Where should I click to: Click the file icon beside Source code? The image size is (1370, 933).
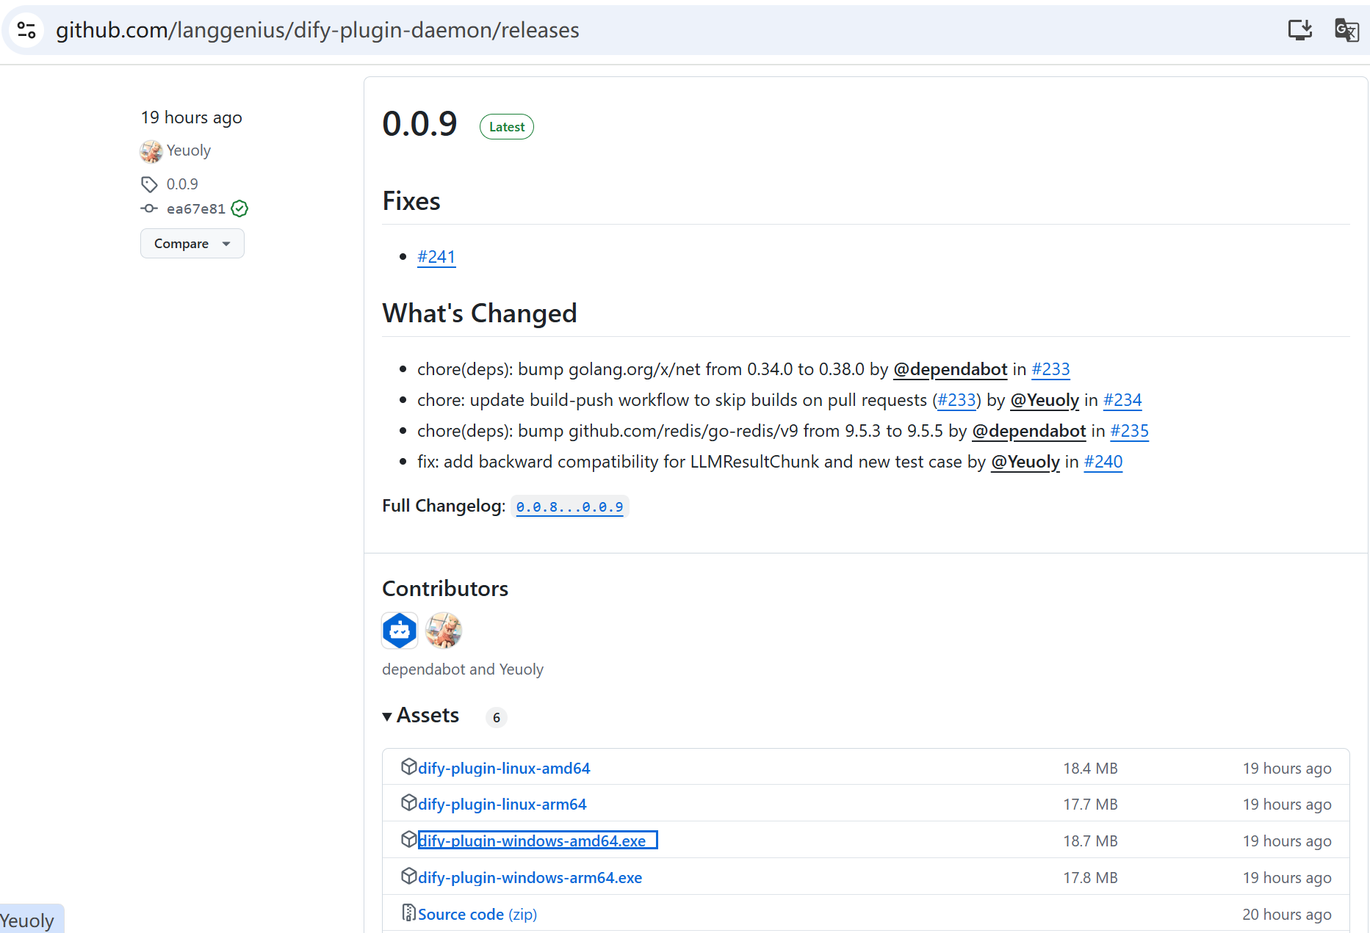[408, 912]
